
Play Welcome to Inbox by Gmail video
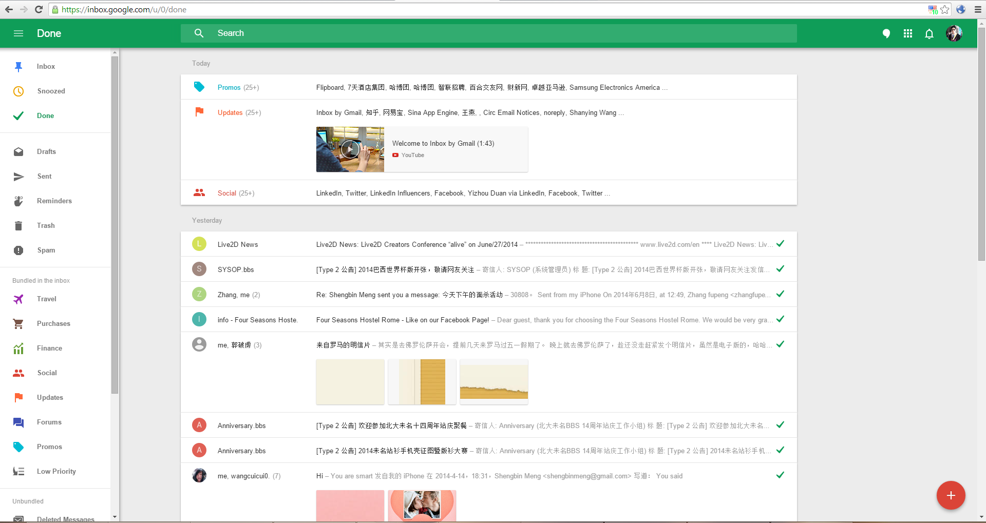[350, 149]
